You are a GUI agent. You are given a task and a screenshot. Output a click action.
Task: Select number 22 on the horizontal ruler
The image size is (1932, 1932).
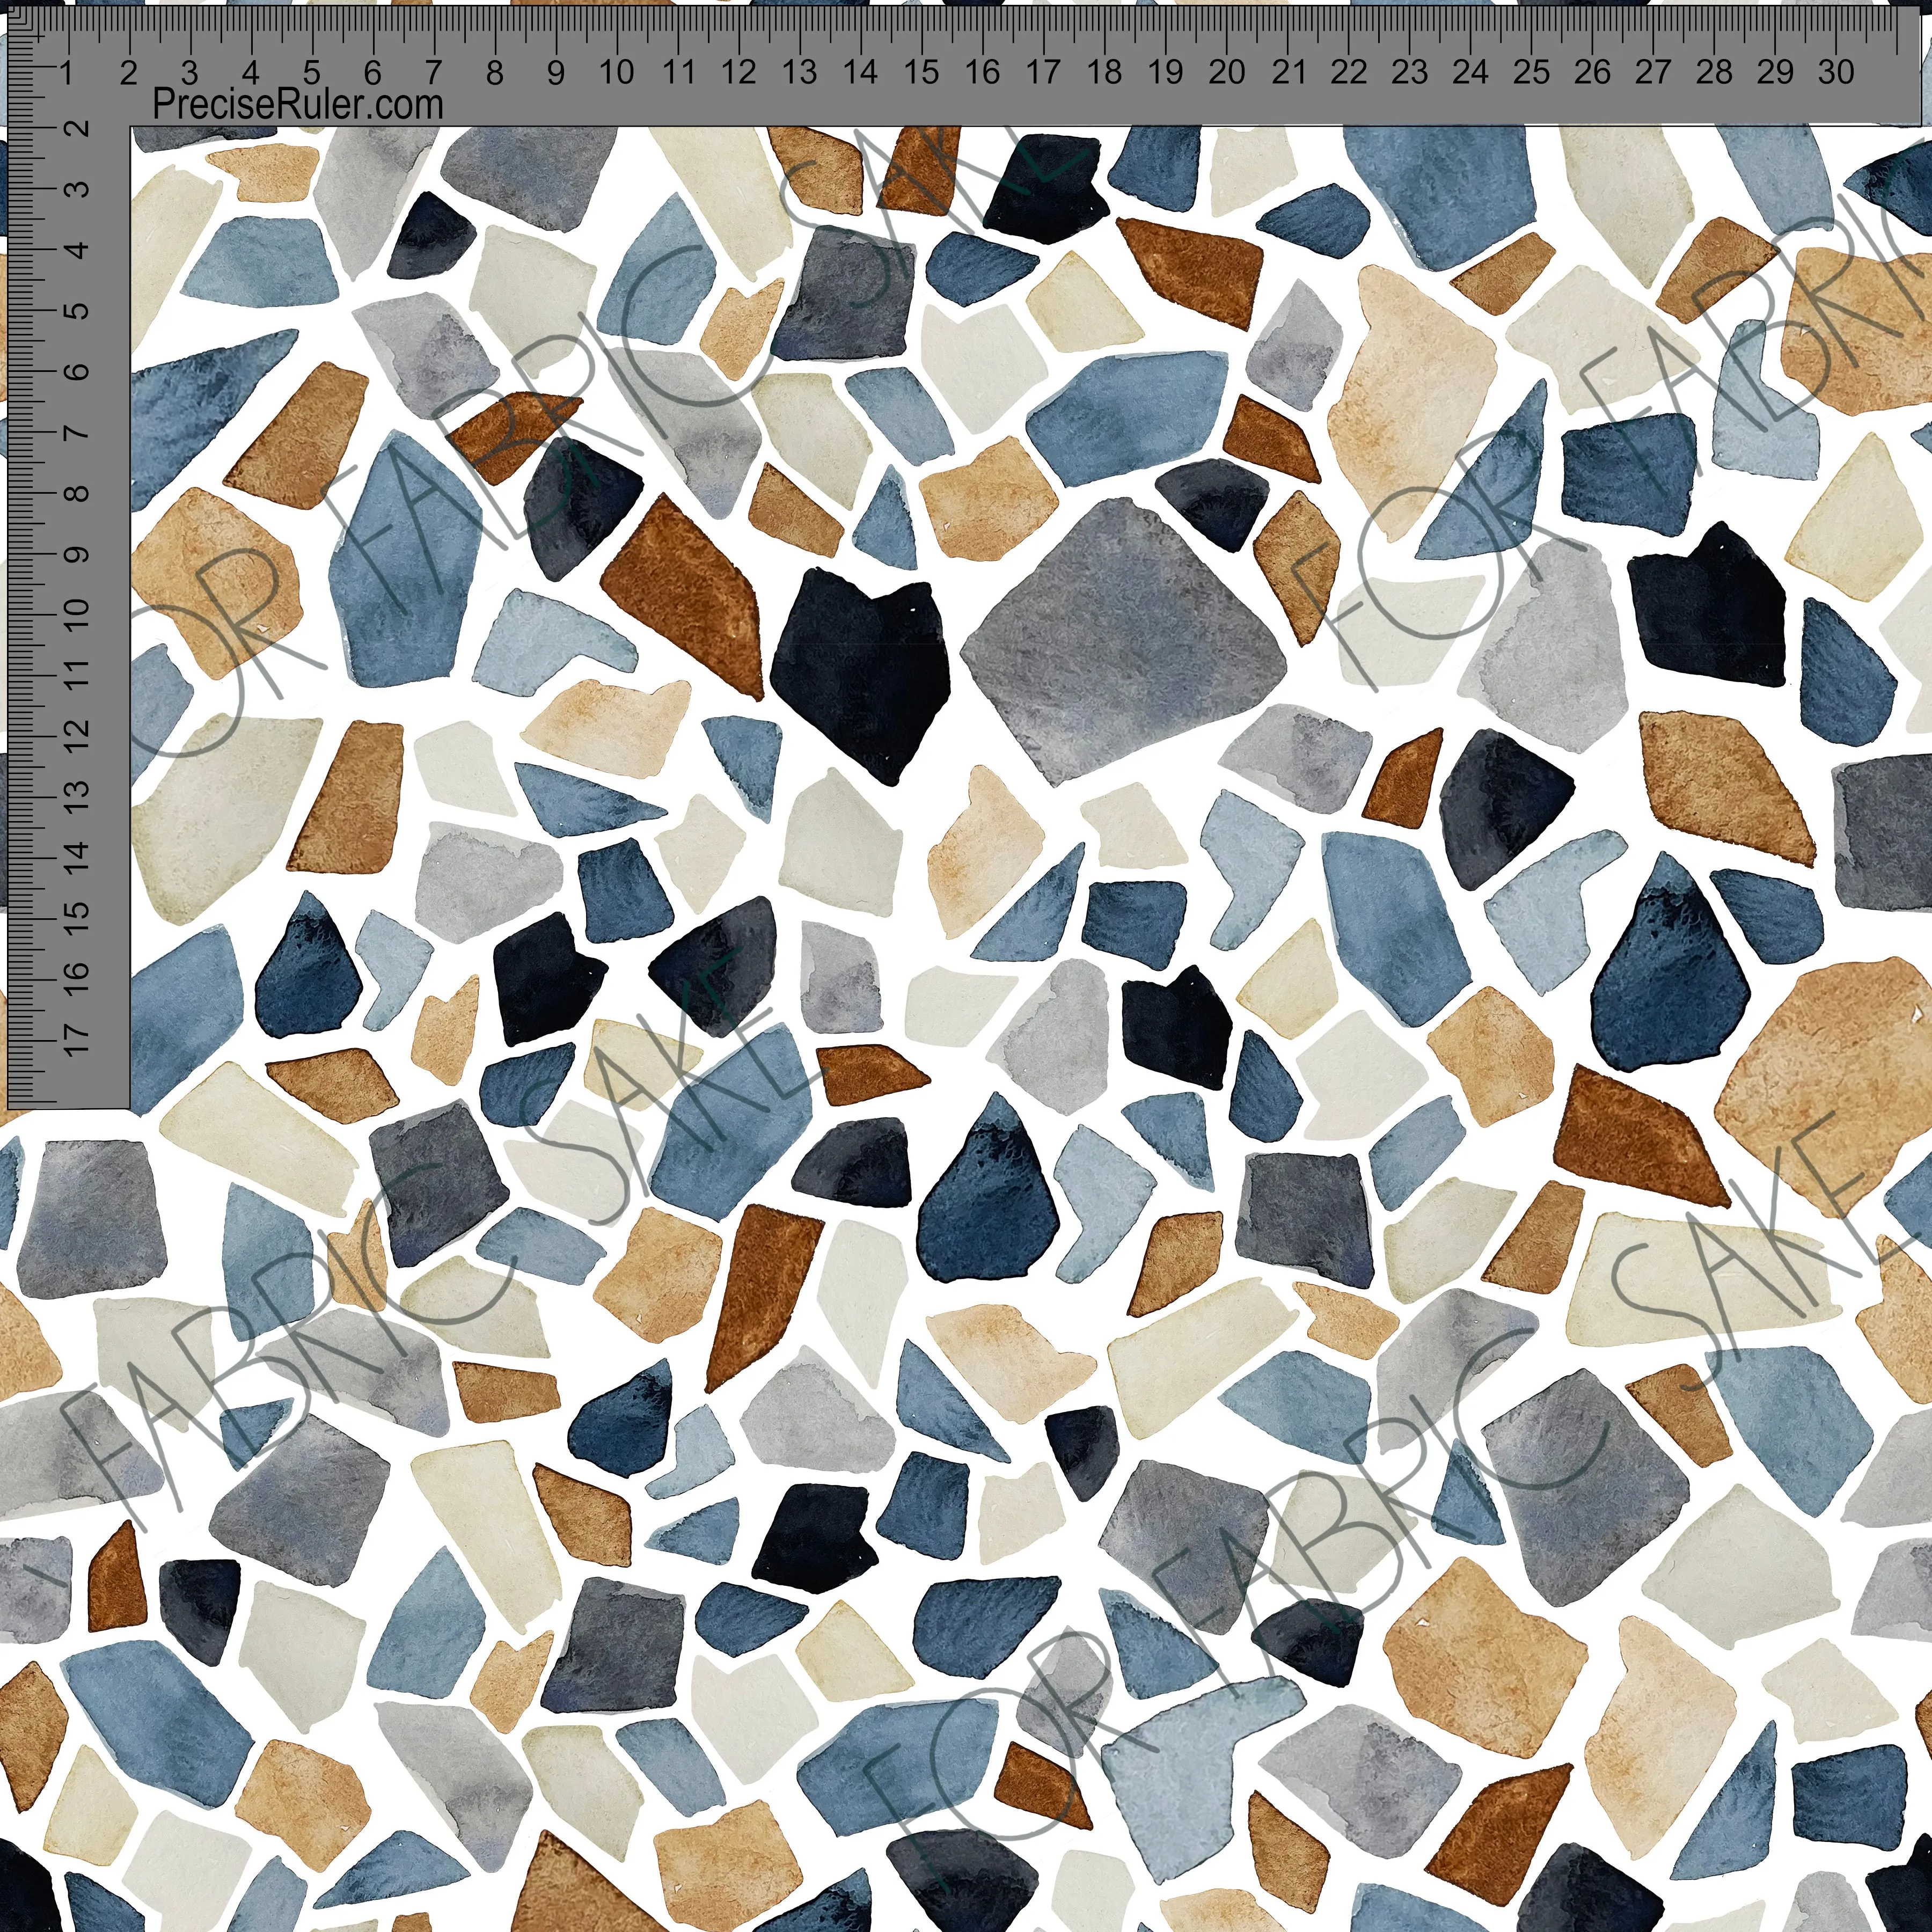1349,72
